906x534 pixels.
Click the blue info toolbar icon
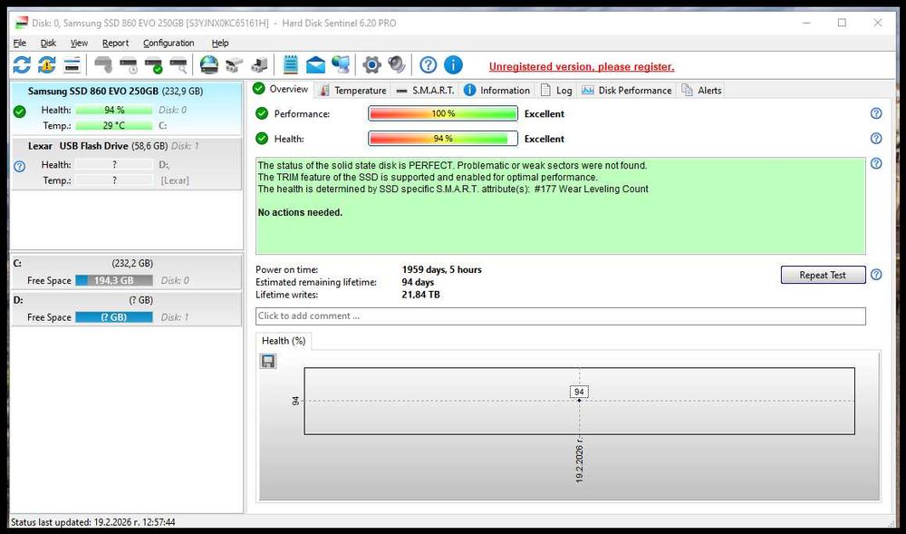(453, 64)
